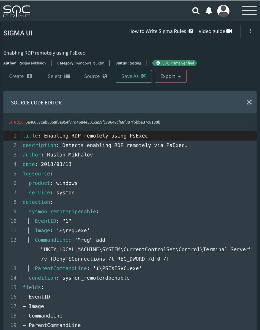Open notifications bell icon
The image size is (260, 330).
coord(209,10)
